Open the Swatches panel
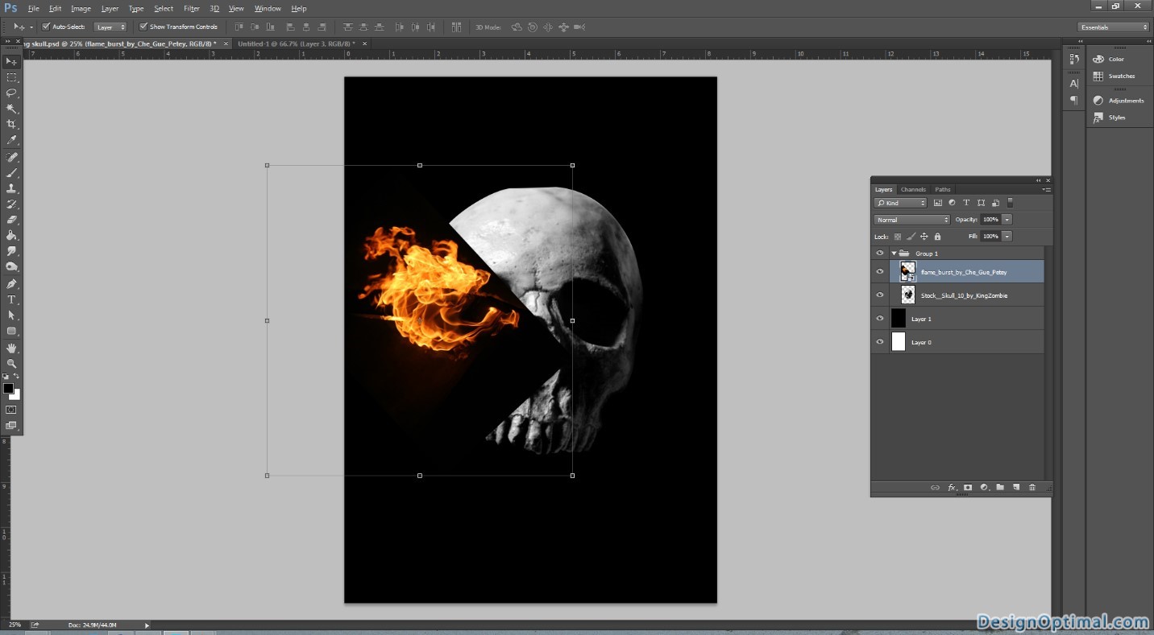Viewport: 1154px width, 635px height. coord(1114,76)
